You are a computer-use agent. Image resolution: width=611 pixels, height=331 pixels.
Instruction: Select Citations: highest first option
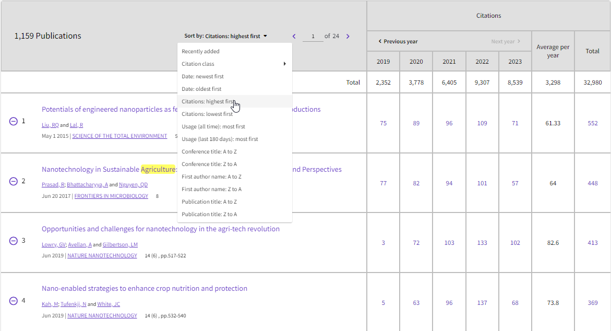[235, 101]
